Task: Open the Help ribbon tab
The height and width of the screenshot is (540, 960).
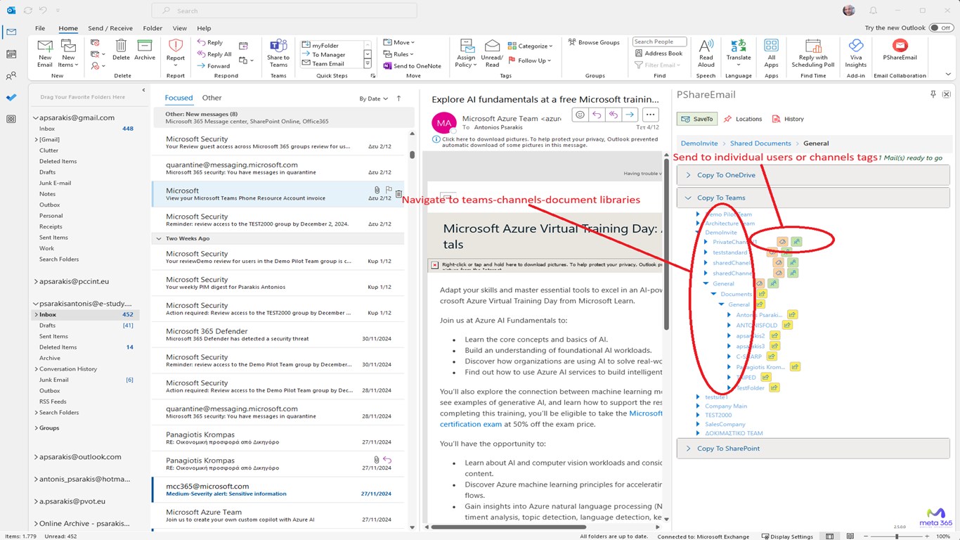Action: (204, 28)
